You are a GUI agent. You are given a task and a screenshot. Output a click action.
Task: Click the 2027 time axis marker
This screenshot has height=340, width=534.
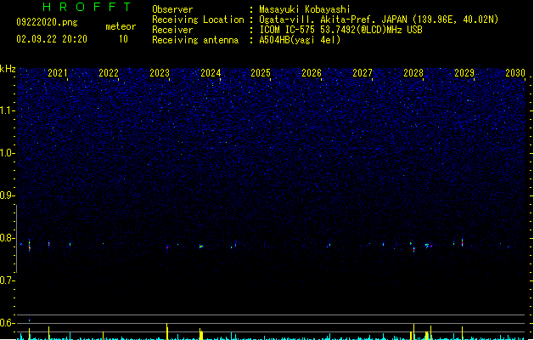click(x=363, y=73)
